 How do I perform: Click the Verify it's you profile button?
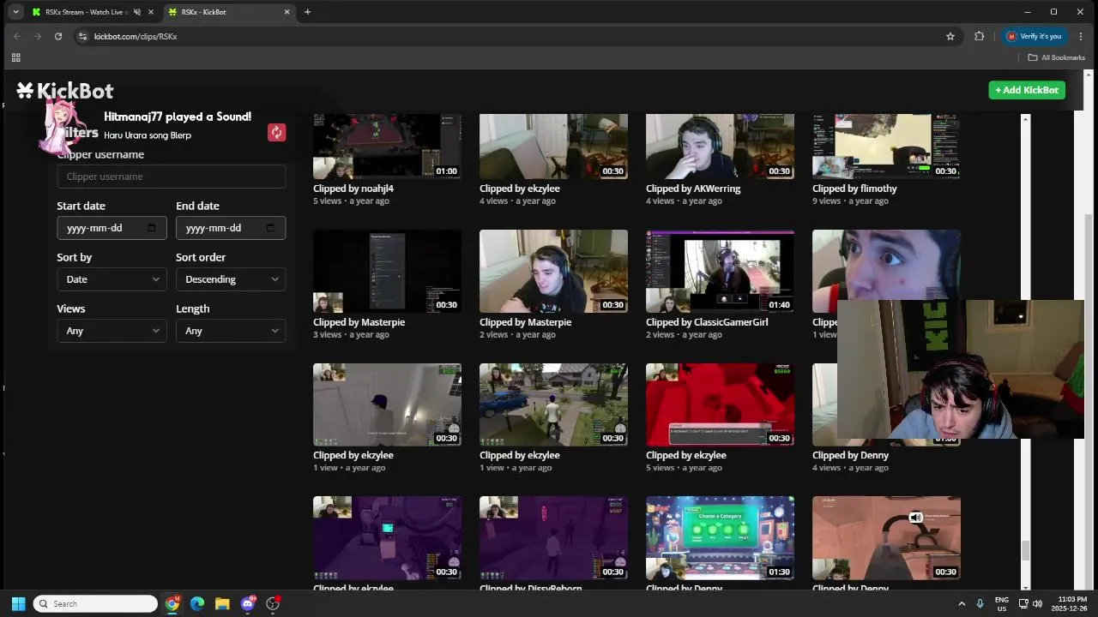[1035, 36]
